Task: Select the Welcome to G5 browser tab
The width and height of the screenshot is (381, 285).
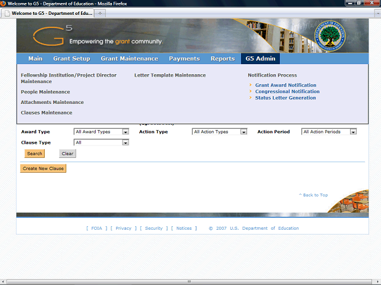Action: [x=48, y=13]
